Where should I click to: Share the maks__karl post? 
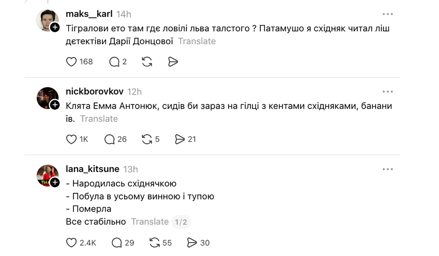173,62
